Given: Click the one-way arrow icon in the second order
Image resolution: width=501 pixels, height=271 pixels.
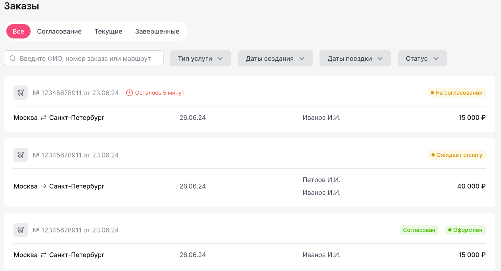Looking at the screenshot, I should [43, 186].
